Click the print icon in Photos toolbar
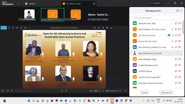The image size is (185, 104). point(17,28)
